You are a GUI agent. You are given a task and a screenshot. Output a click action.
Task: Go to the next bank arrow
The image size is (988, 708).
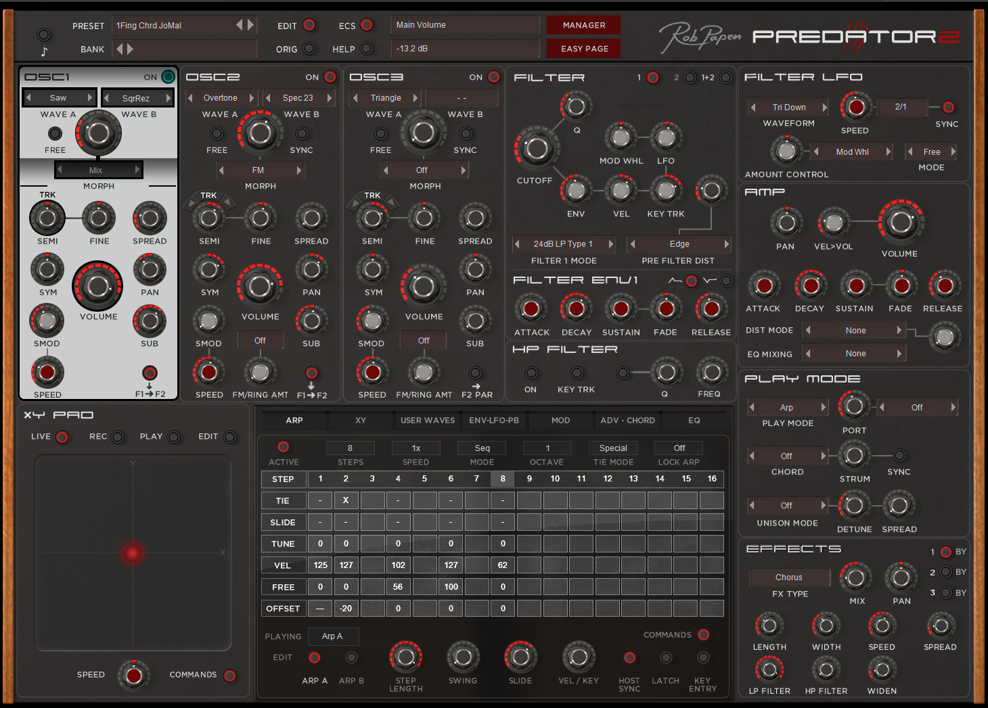[130, 49]
